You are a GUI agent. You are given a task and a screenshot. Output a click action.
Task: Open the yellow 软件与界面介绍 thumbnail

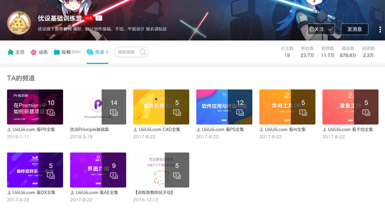161,107
